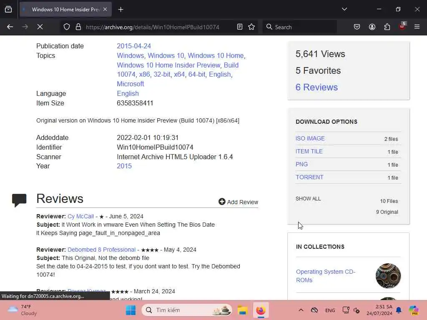The height and width of the screenshot is (320, 427).
Task: Open the clock showing 24/07/2024
Action: click(x=379, y=310)
